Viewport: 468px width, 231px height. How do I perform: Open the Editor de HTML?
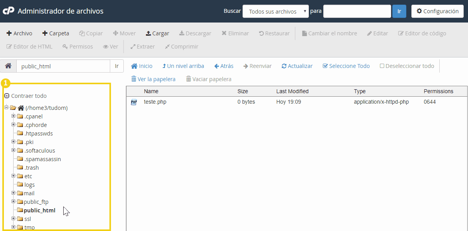click(x=29, y=47)
